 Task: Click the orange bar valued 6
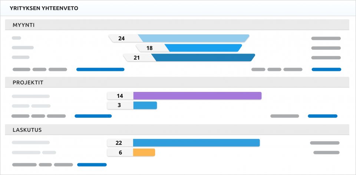click(144, 152)
